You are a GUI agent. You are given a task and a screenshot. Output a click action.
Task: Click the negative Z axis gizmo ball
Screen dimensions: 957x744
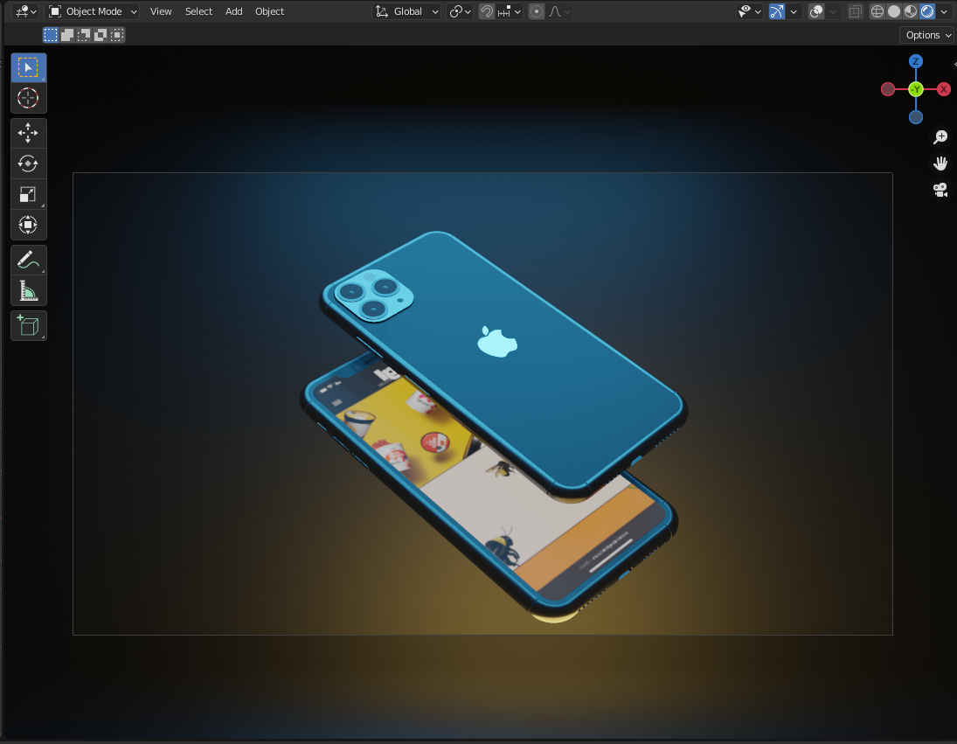tap(916, 117)
